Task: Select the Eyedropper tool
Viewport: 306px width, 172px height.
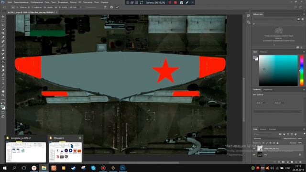Action: coord(3,37)
